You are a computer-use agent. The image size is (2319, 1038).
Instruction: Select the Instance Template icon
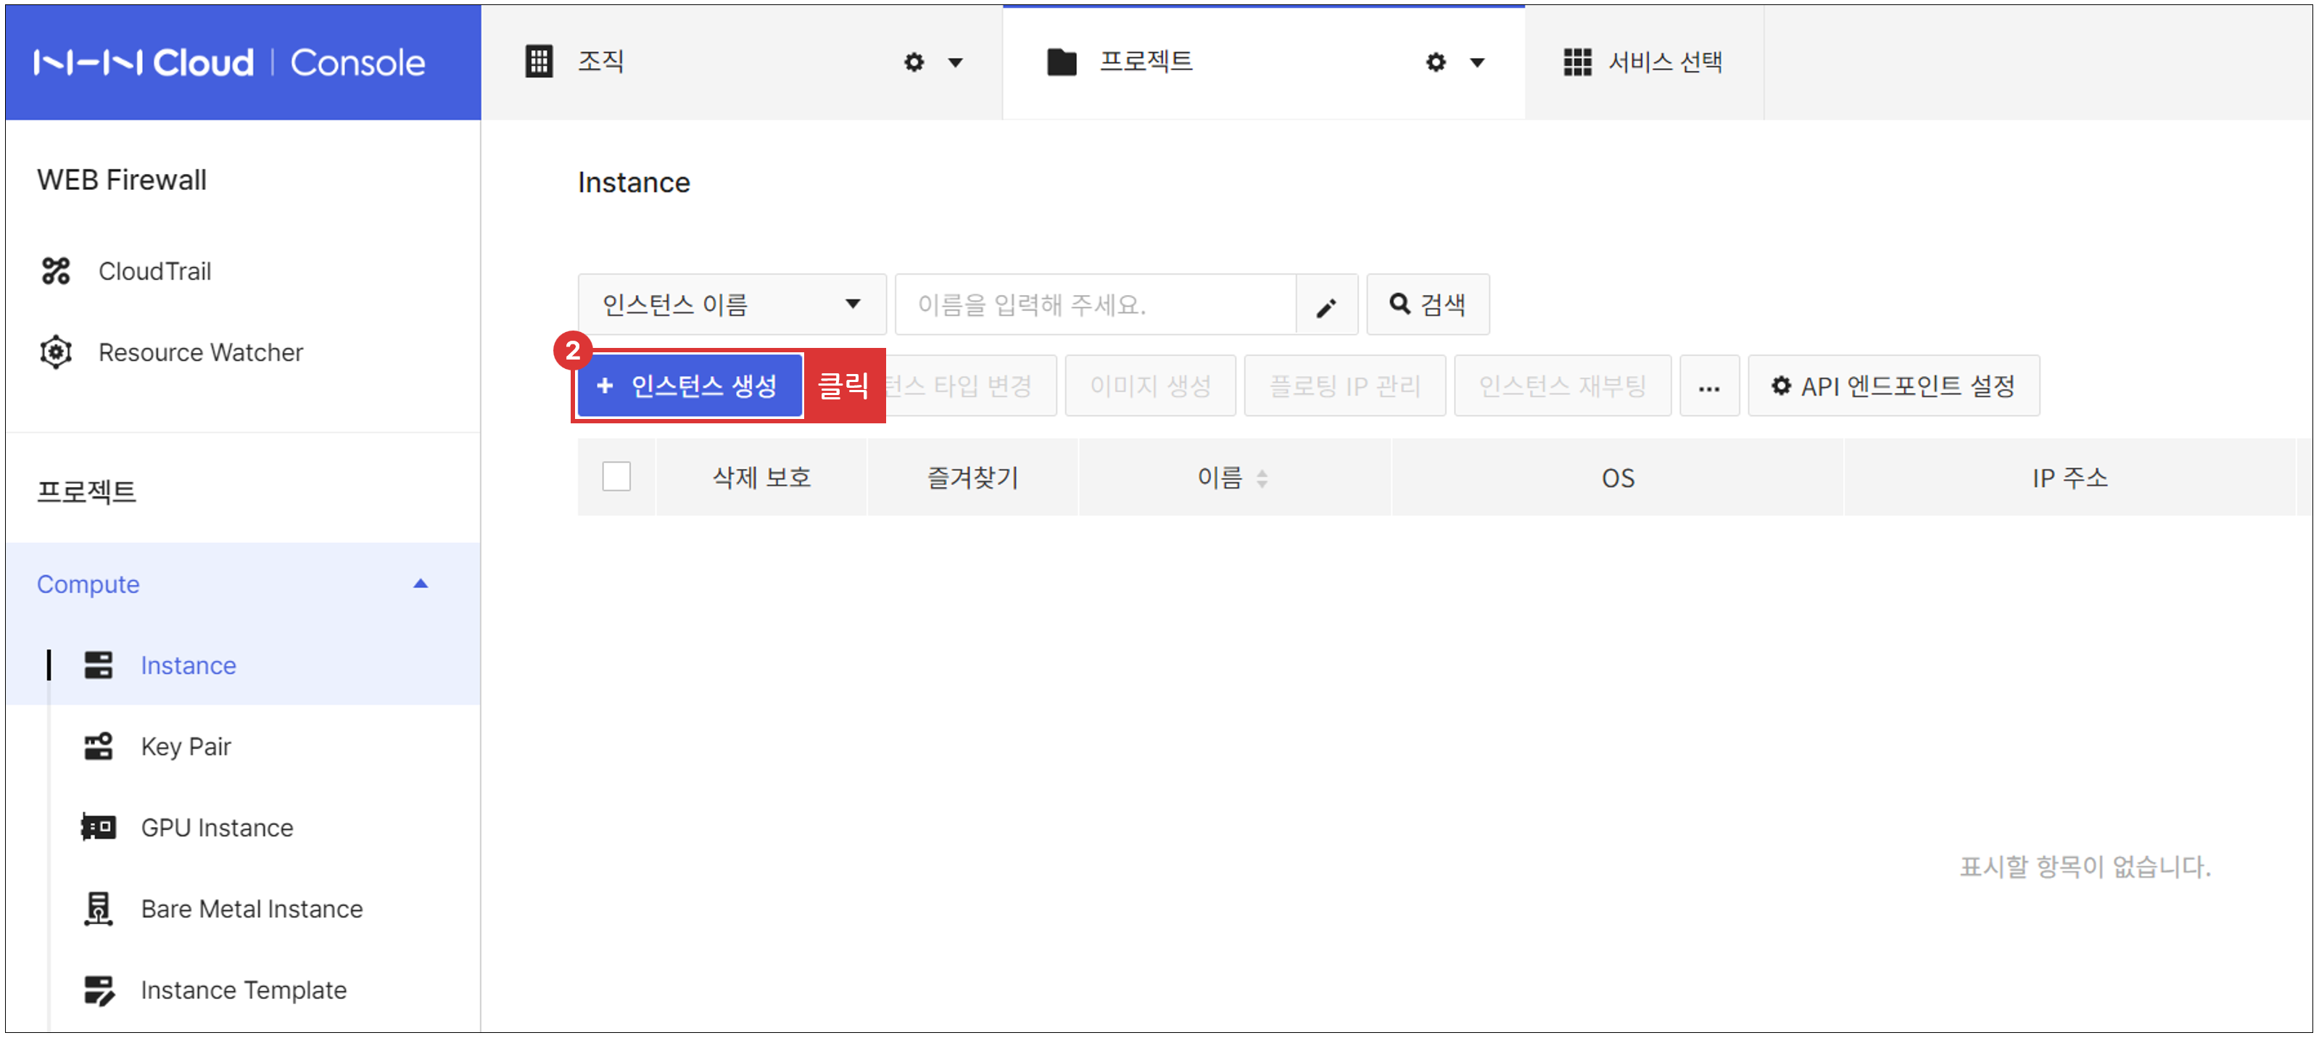click(99, 989)
